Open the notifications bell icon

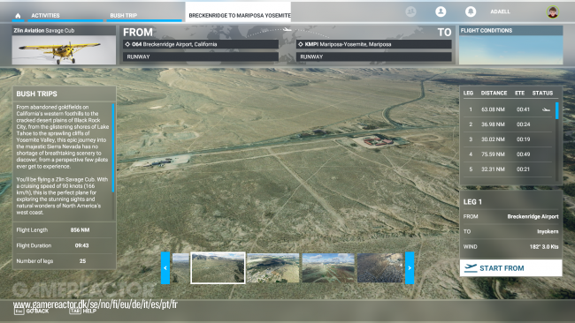point(471,11)
